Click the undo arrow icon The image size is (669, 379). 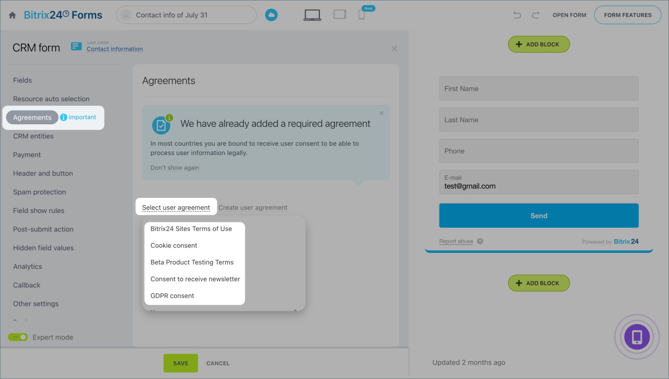(x=517, y=15)
